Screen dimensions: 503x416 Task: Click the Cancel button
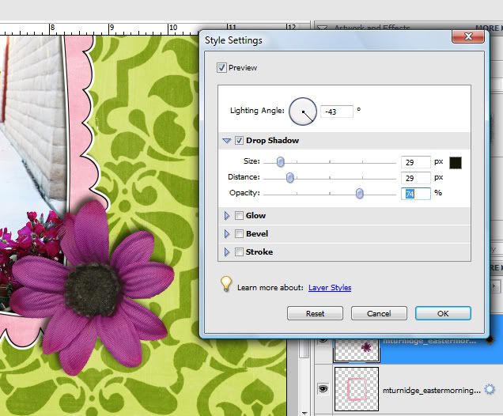379,313
